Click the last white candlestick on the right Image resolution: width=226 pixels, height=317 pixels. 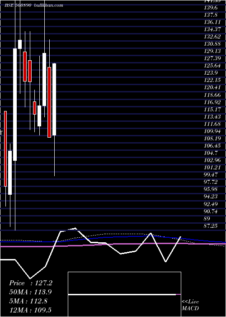click(54, 99)
